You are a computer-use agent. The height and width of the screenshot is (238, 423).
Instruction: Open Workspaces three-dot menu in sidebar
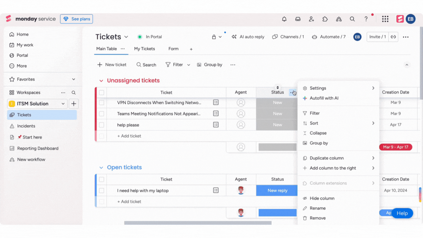coord(63,93)
